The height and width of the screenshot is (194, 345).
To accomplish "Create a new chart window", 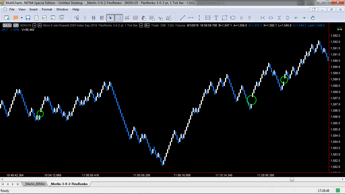I will (7, 18).
